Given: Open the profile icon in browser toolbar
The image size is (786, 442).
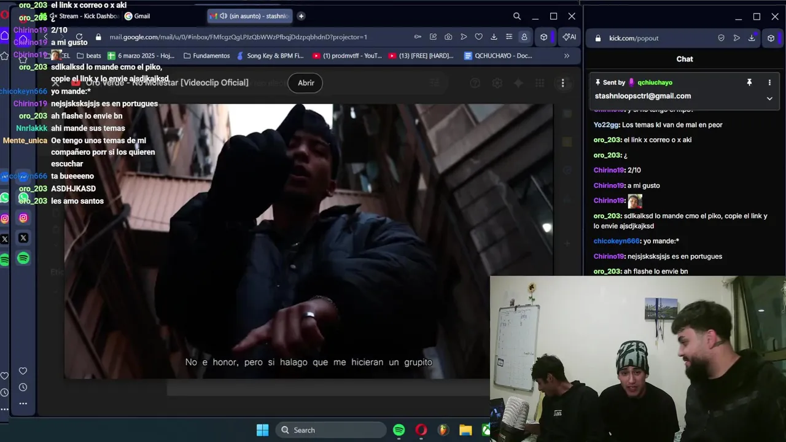Looking at the screenshot, I should pos(524,37).
